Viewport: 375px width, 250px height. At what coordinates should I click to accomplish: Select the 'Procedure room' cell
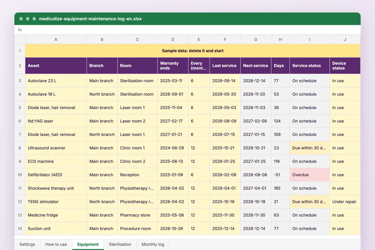click(x=137, y=228)
